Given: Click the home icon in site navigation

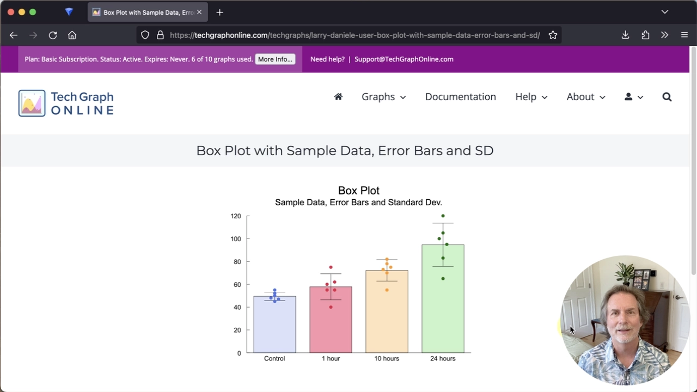Looking at the screenshot, I should click(338, 97).
